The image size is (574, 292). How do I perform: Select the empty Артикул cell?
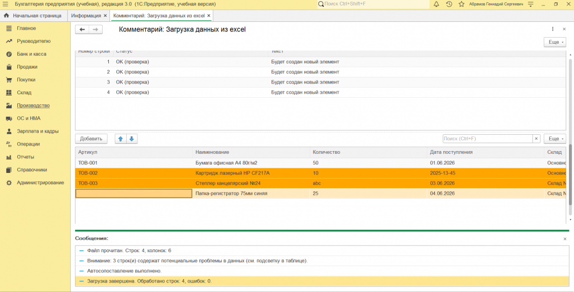pos(134,193)
